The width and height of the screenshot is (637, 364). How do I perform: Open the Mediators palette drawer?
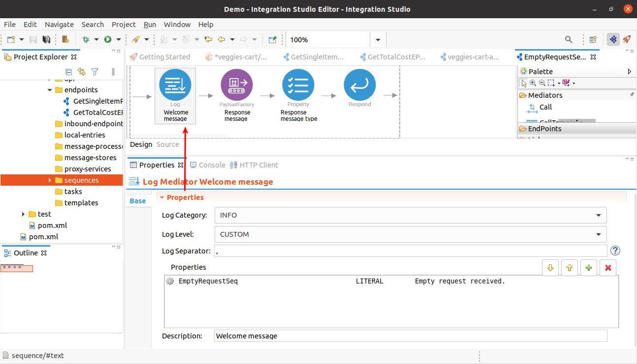tap(576, 95)
